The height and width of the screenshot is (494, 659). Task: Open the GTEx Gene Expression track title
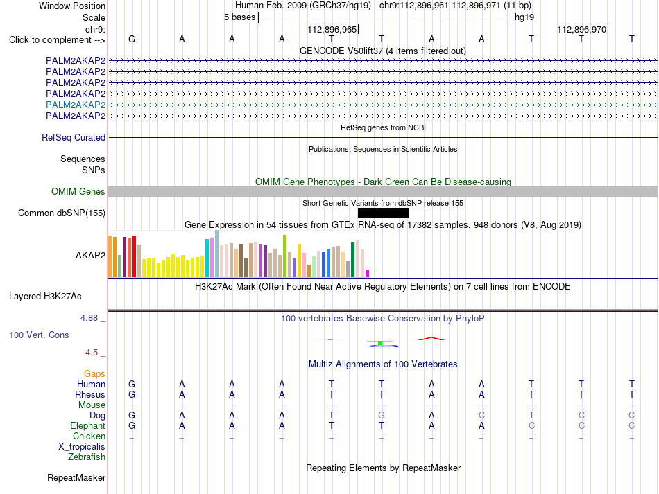(383, 225)
